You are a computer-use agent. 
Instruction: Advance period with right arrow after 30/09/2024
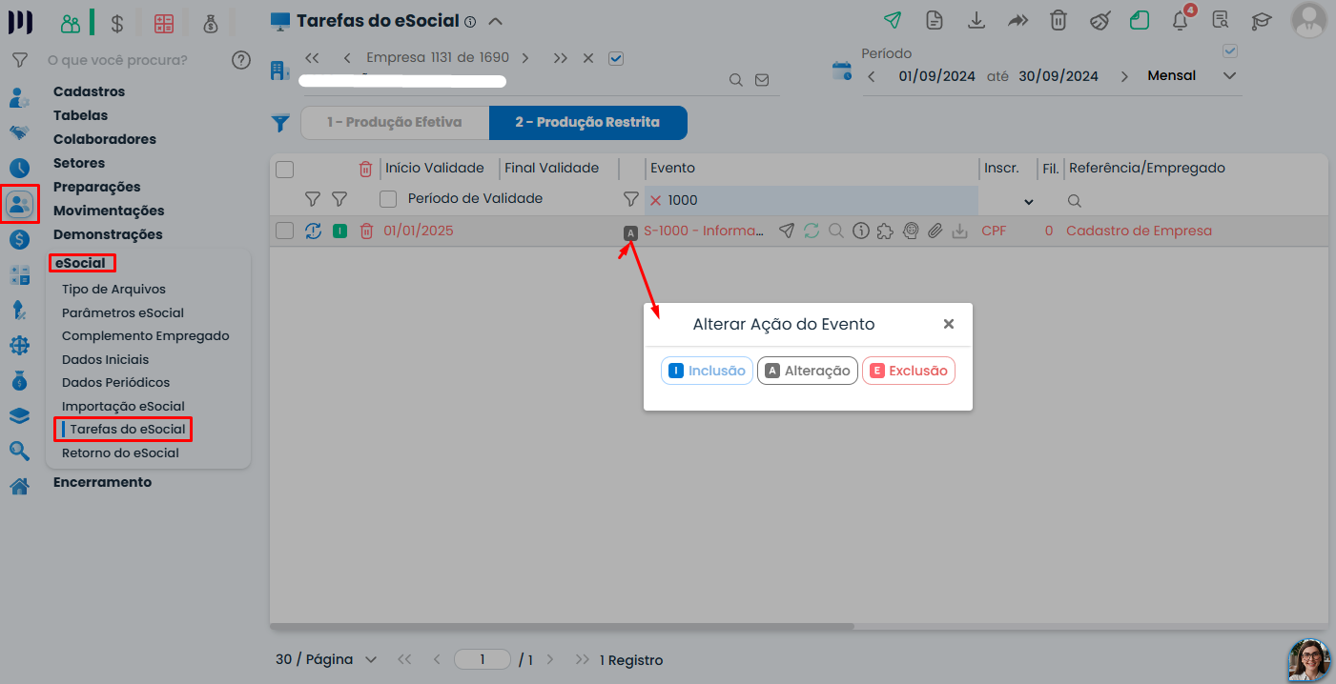pos(1124,76)
